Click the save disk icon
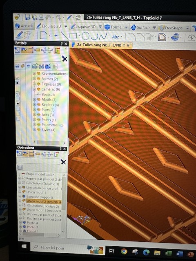 click(x=28, y=17)
